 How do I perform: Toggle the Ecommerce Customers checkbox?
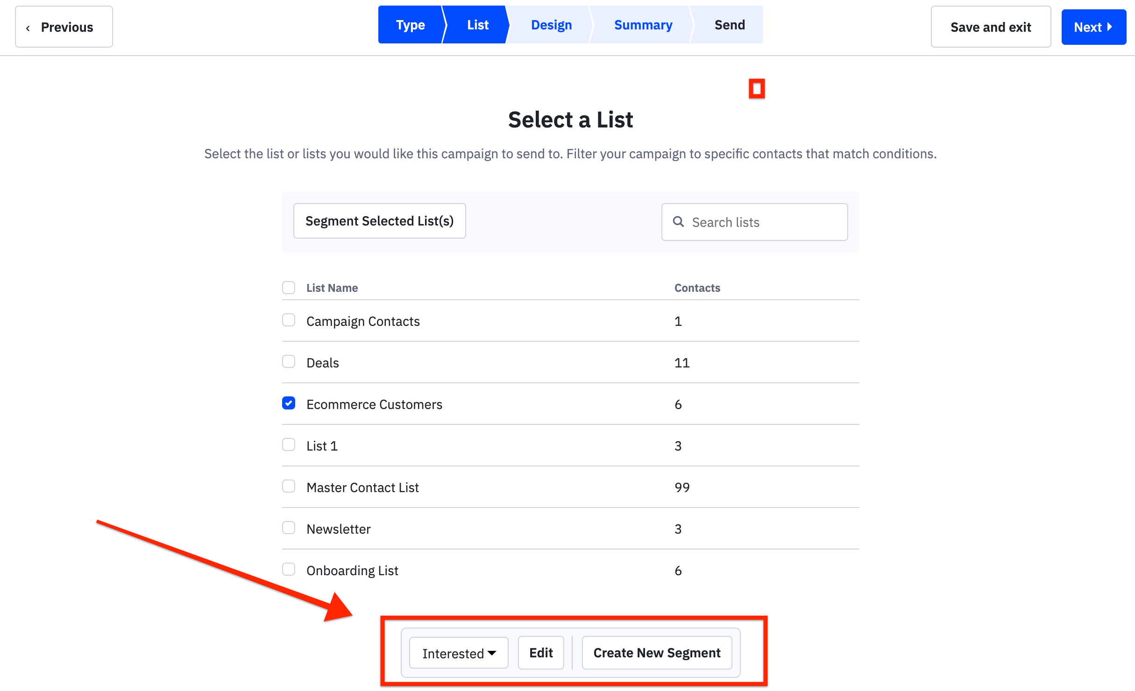point(289,403)
